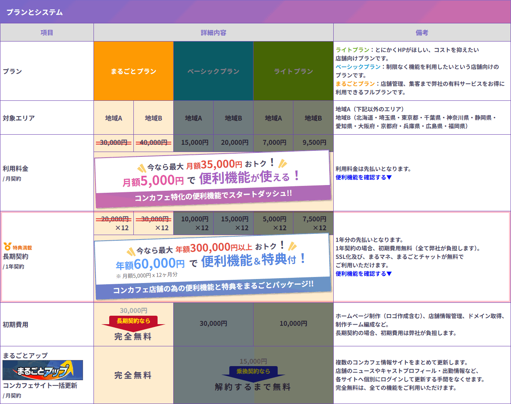Click the green ライトプラン text in the 備考 column

(x=352, y=50)
